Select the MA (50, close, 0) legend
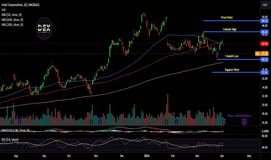 (12, 15)
